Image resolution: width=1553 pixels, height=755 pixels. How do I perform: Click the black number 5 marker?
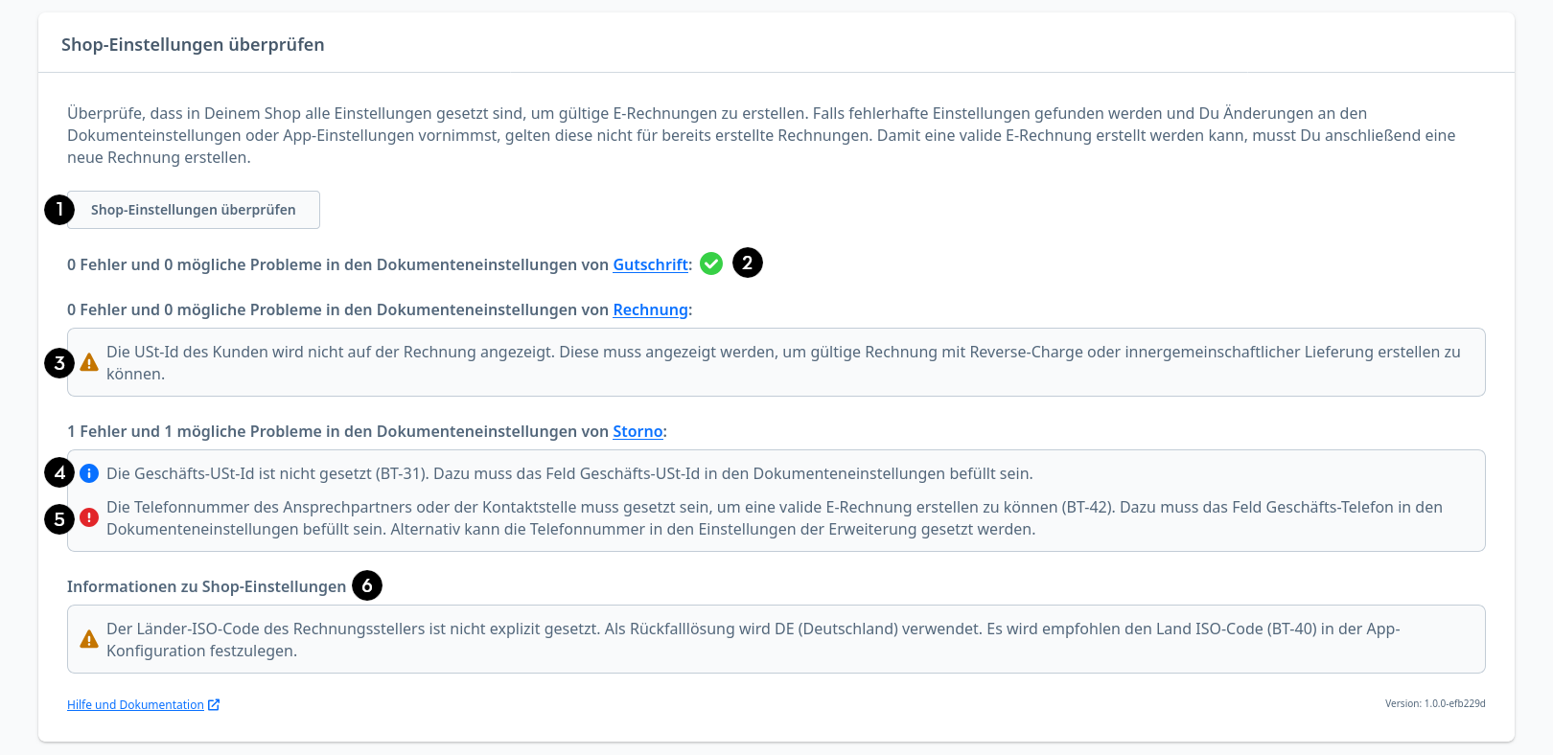[x=59, y=519]
